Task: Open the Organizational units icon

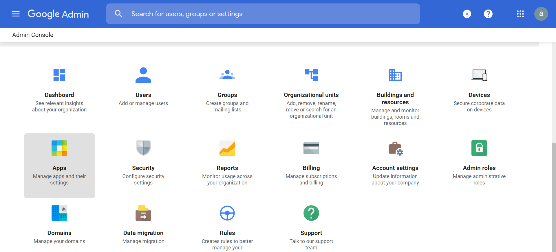Action: point(311,75)
